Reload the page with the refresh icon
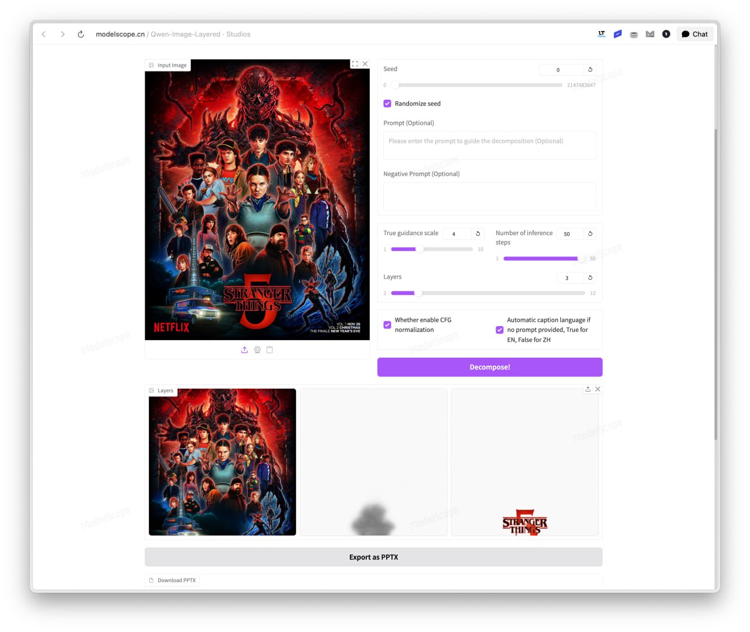 click(x=81, y=34)
